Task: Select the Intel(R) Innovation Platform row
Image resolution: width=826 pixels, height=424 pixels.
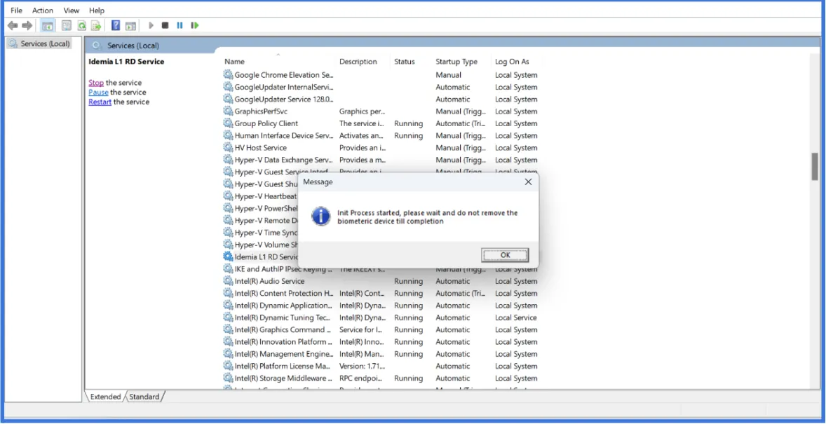Action: tap(382, 342)
